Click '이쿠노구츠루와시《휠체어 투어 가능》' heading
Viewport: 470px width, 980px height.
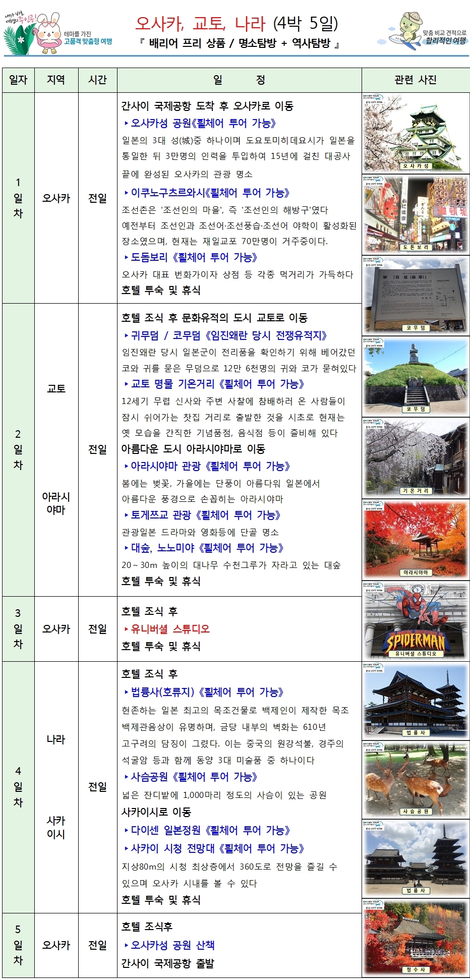coord(207,193)
